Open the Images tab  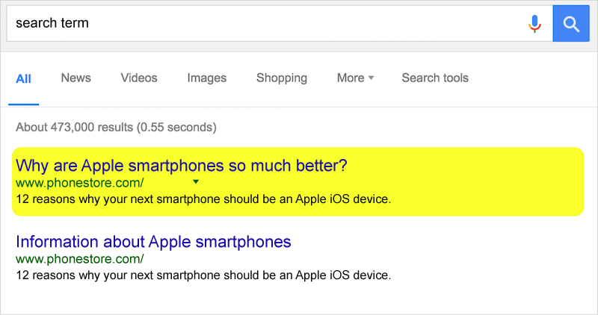[x=207, y=78]
